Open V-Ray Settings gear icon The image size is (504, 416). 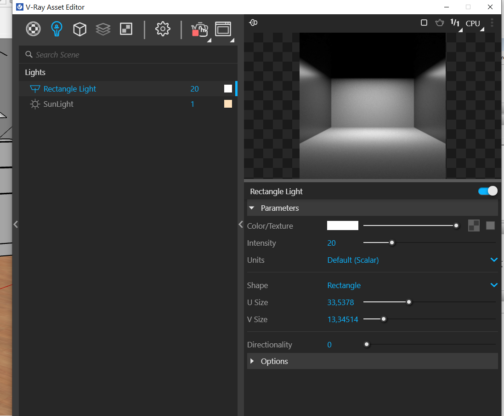click(x=163, y=29)
